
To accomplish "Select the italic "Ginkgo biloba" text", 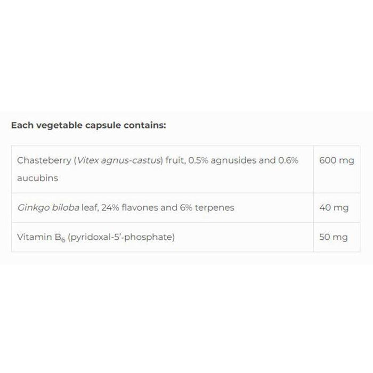I will pyautogui.click(x=43, y=208).
